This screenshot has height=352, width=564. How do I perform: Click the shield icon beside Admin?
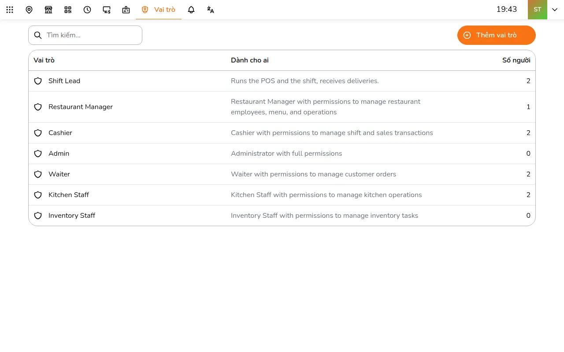pyautogui.click(x=38, y=154)
